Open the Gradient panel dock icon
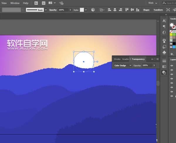The width and height of the screenshot is (176, 143). click(164, 67)
